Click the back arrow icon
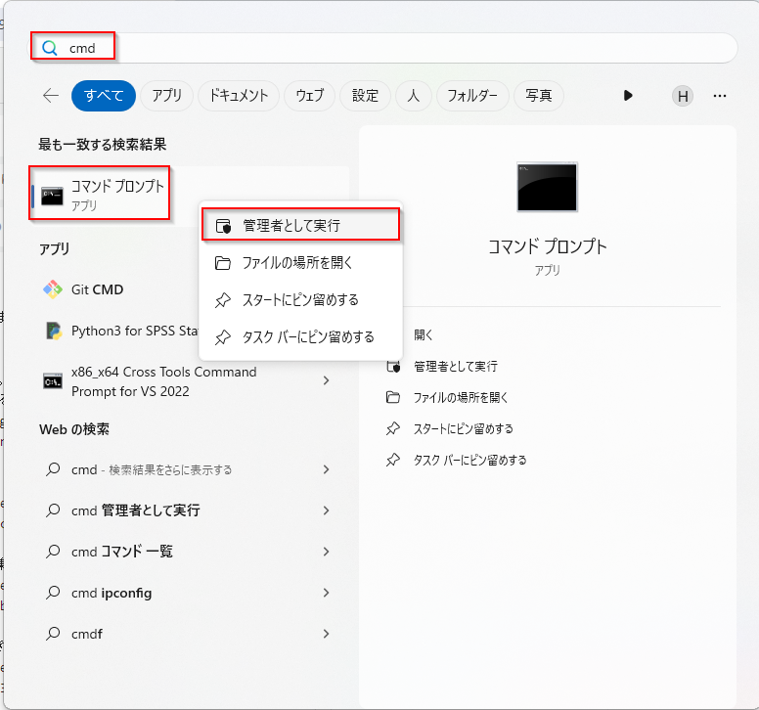 tap(51, 96)
